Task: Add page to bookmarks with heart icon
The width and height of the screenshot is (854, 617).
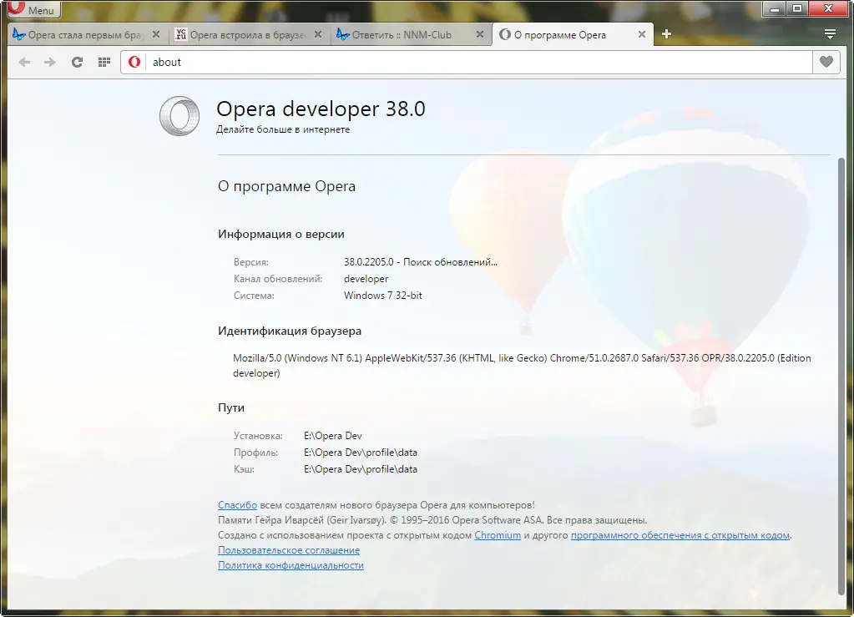Action: click(826, 62)
